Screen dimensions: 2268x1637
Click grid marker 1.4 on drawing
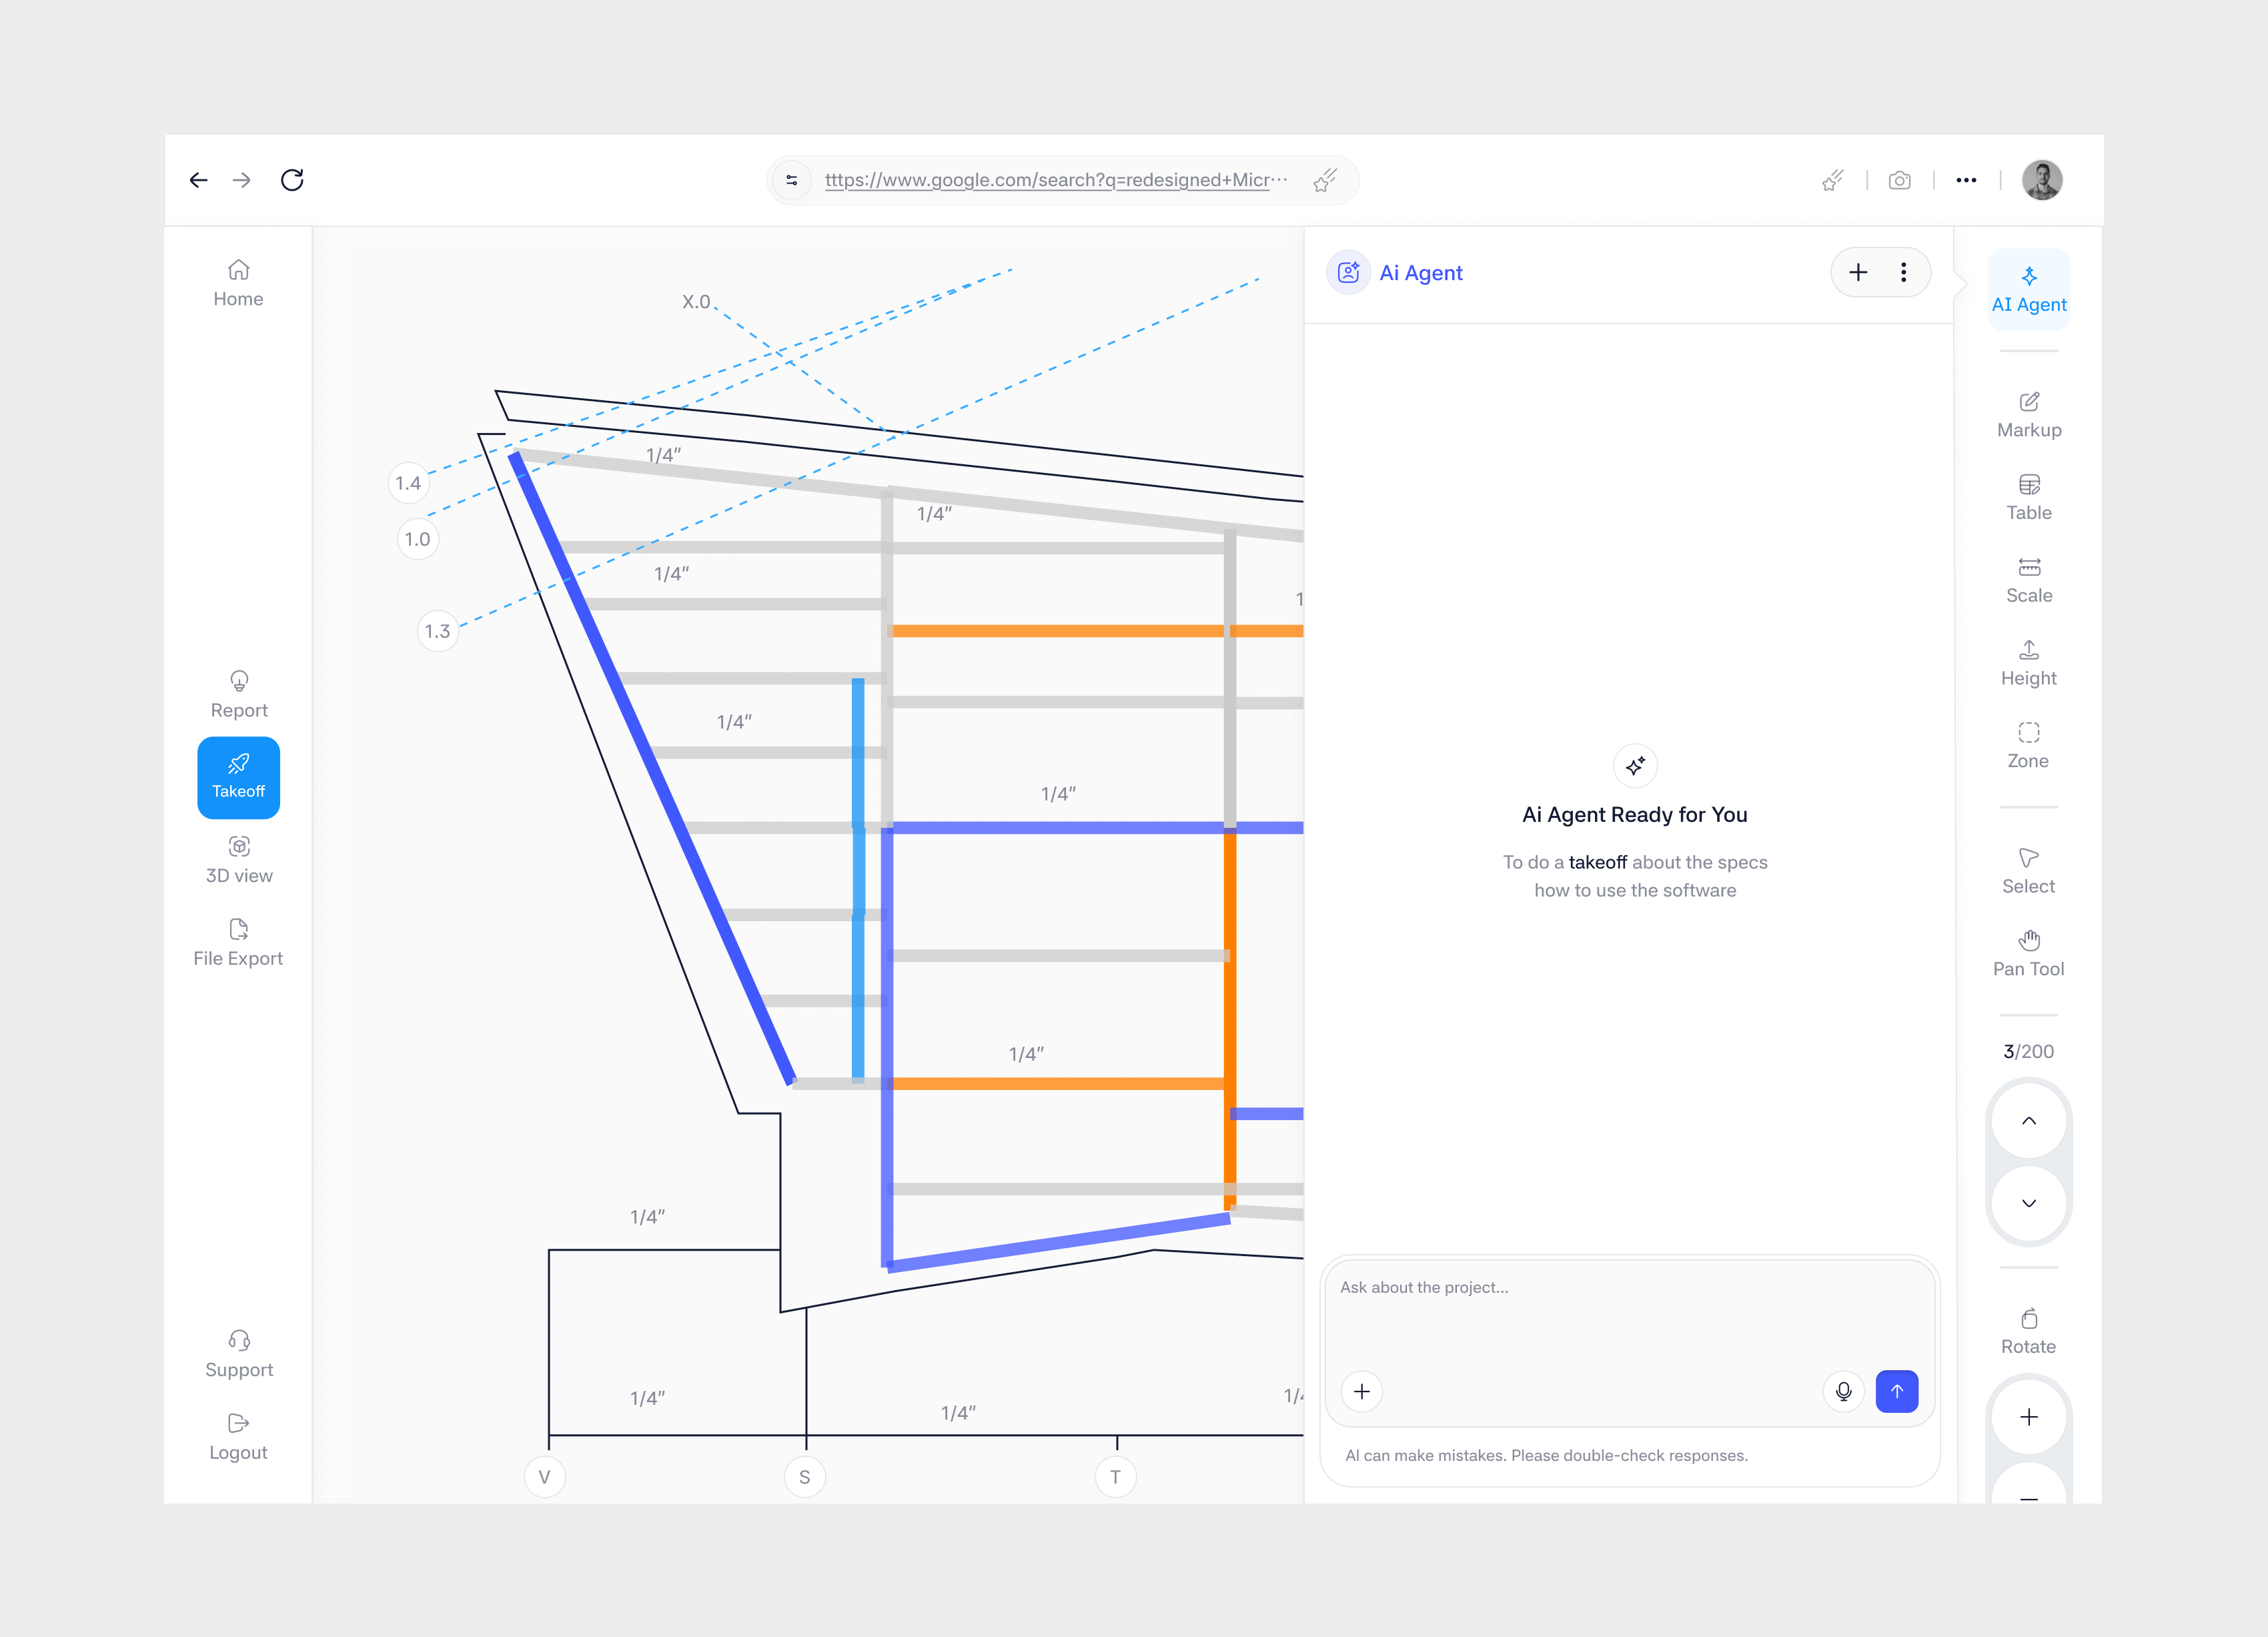coord(408,483)
